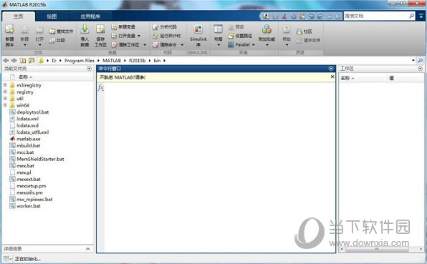Select deploytool.bat in the file list
The height and width of the screenshot is (264, 427).
[x=33, y=112]
